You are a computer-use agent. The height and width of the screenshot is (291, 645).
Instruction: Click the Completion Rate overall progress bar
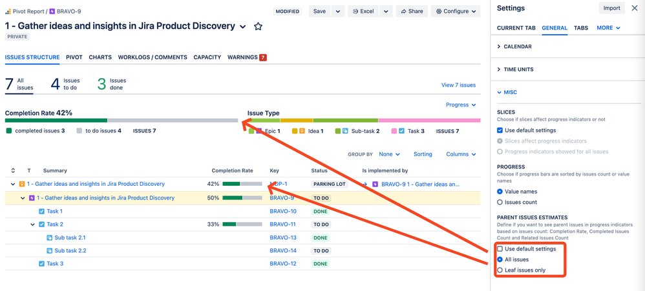pos(122,121)
